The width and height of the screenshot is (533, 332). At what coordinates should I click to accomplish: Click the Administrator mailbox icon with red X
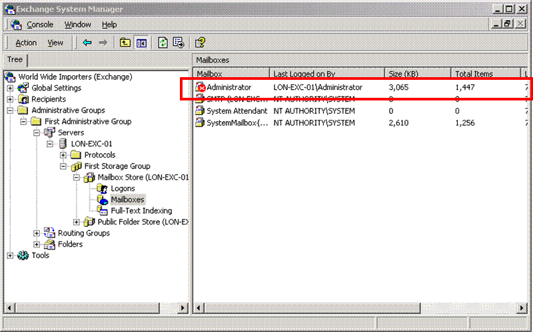click(201, 87)
